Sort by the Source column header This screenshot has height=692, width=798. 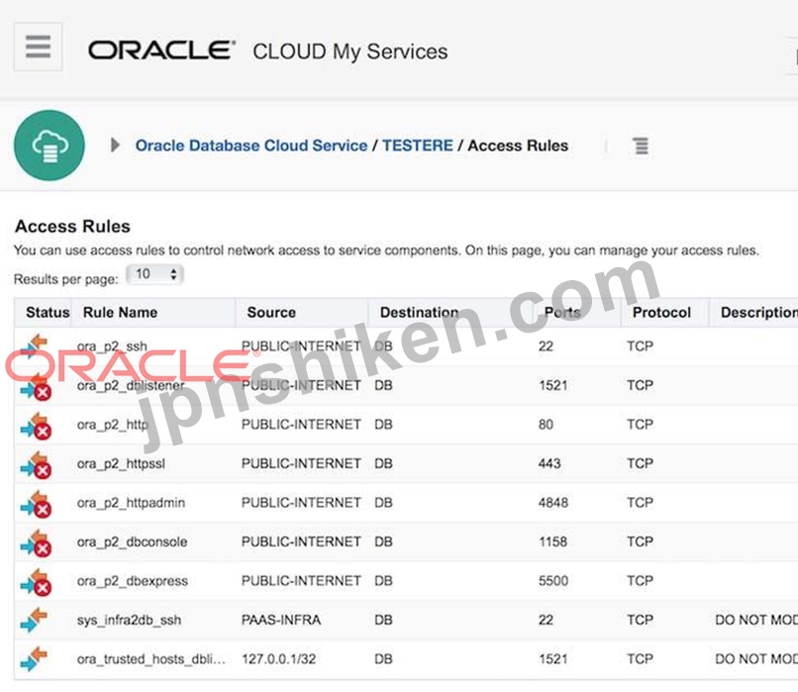(x=271, y=313)
